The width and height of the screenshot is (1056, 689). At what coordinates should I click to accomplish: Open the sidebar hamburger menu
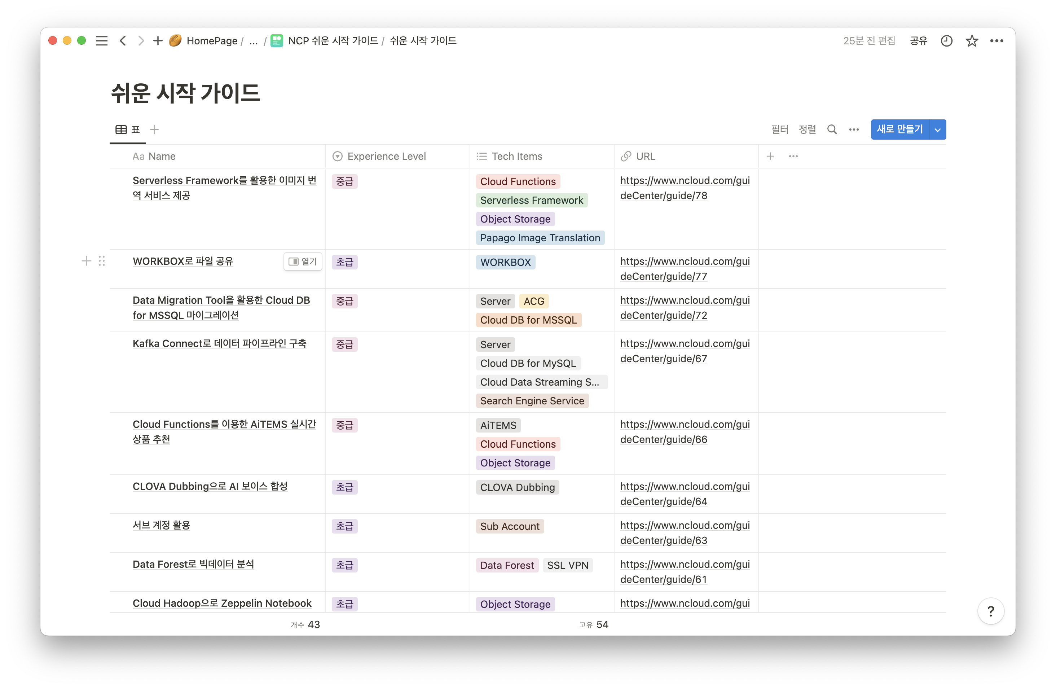102,41
